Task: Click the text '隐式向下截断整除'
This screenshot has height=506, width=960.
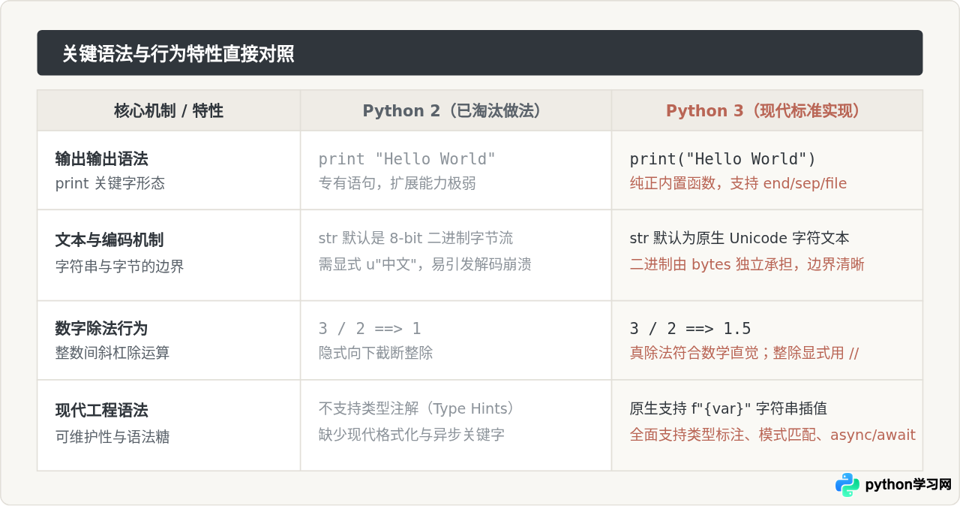Action: tap(376, 353)
